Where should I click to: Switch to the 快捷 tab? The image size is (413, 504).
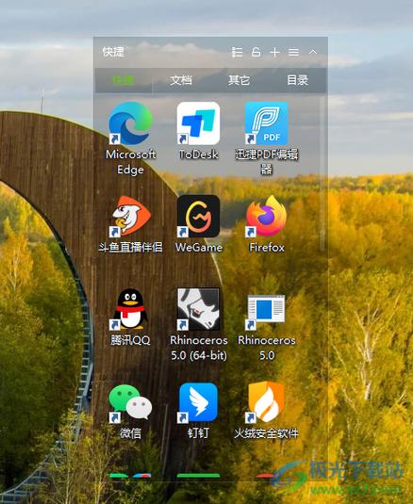(x=124, y=80)
